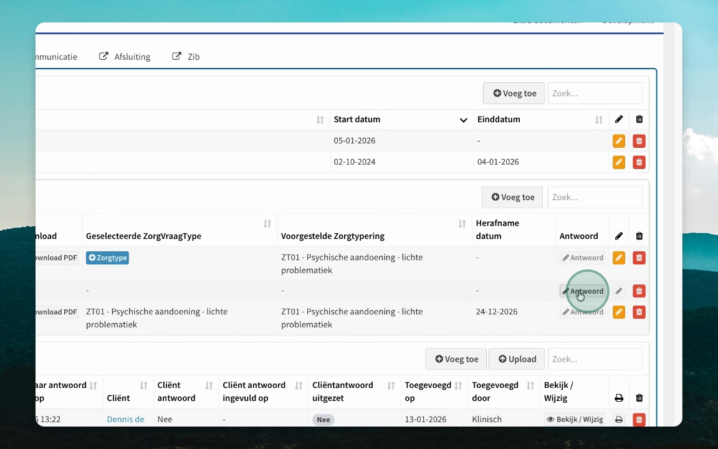Screen dimensions: 718x449
Task: Edit the row with Herafname datum 24-12-2026
Action: pyautogui.click(x=619, y=312)
